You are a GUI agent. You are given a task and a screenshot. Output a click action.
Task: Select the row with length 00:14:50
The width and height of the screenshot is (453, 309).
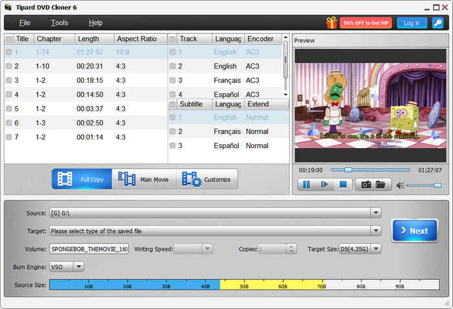86,94
